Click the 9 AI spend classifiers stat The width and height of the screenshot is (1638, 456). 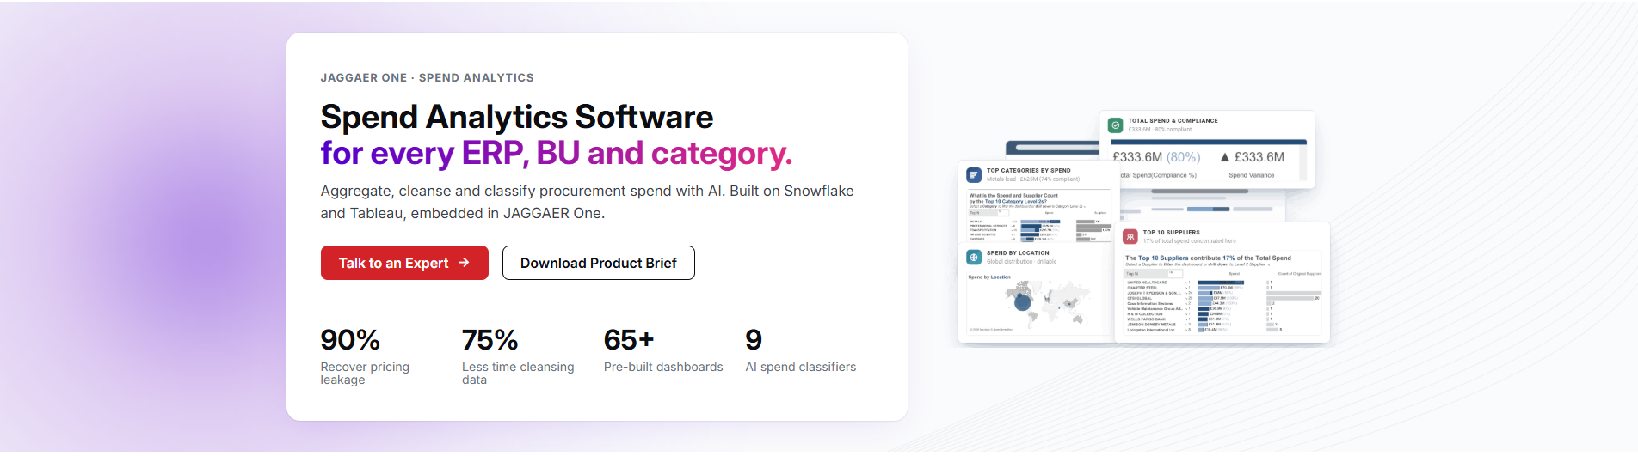click(x=800, y=350)
